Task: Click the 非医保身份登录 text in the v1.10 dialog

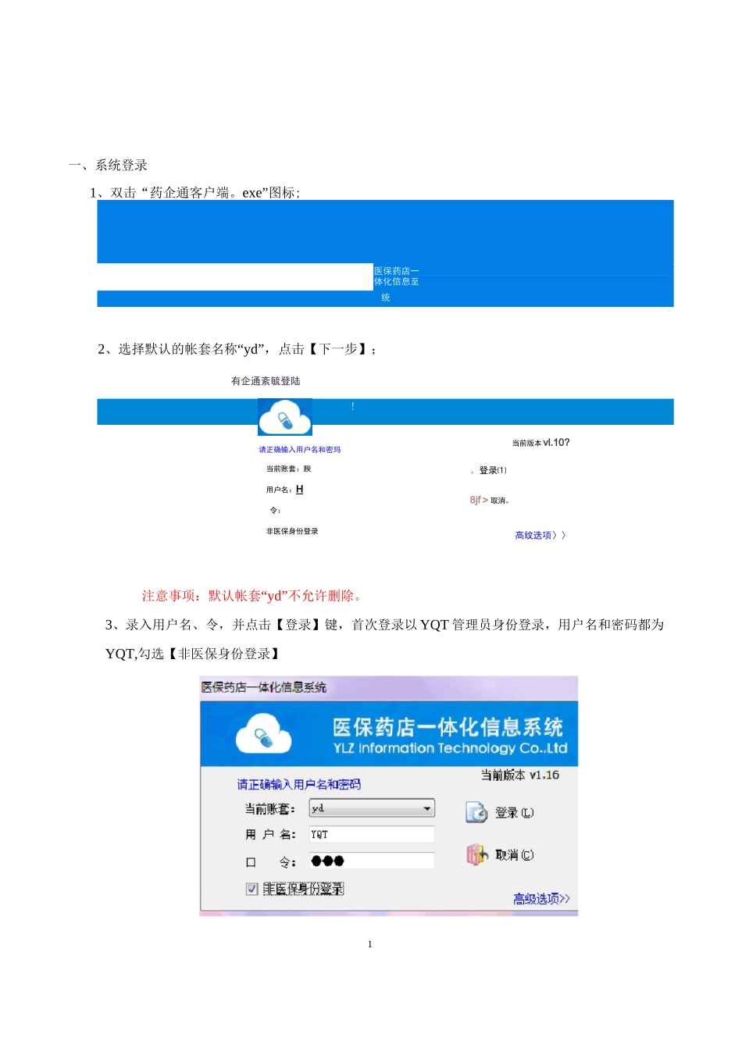Action: [292, 531]
